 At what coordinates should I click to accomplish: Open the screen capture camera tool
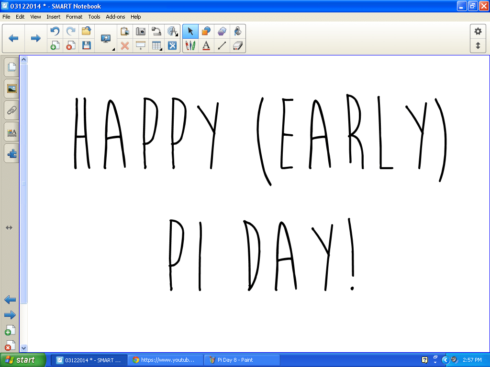pyautogui.click(x=141, y=31)
